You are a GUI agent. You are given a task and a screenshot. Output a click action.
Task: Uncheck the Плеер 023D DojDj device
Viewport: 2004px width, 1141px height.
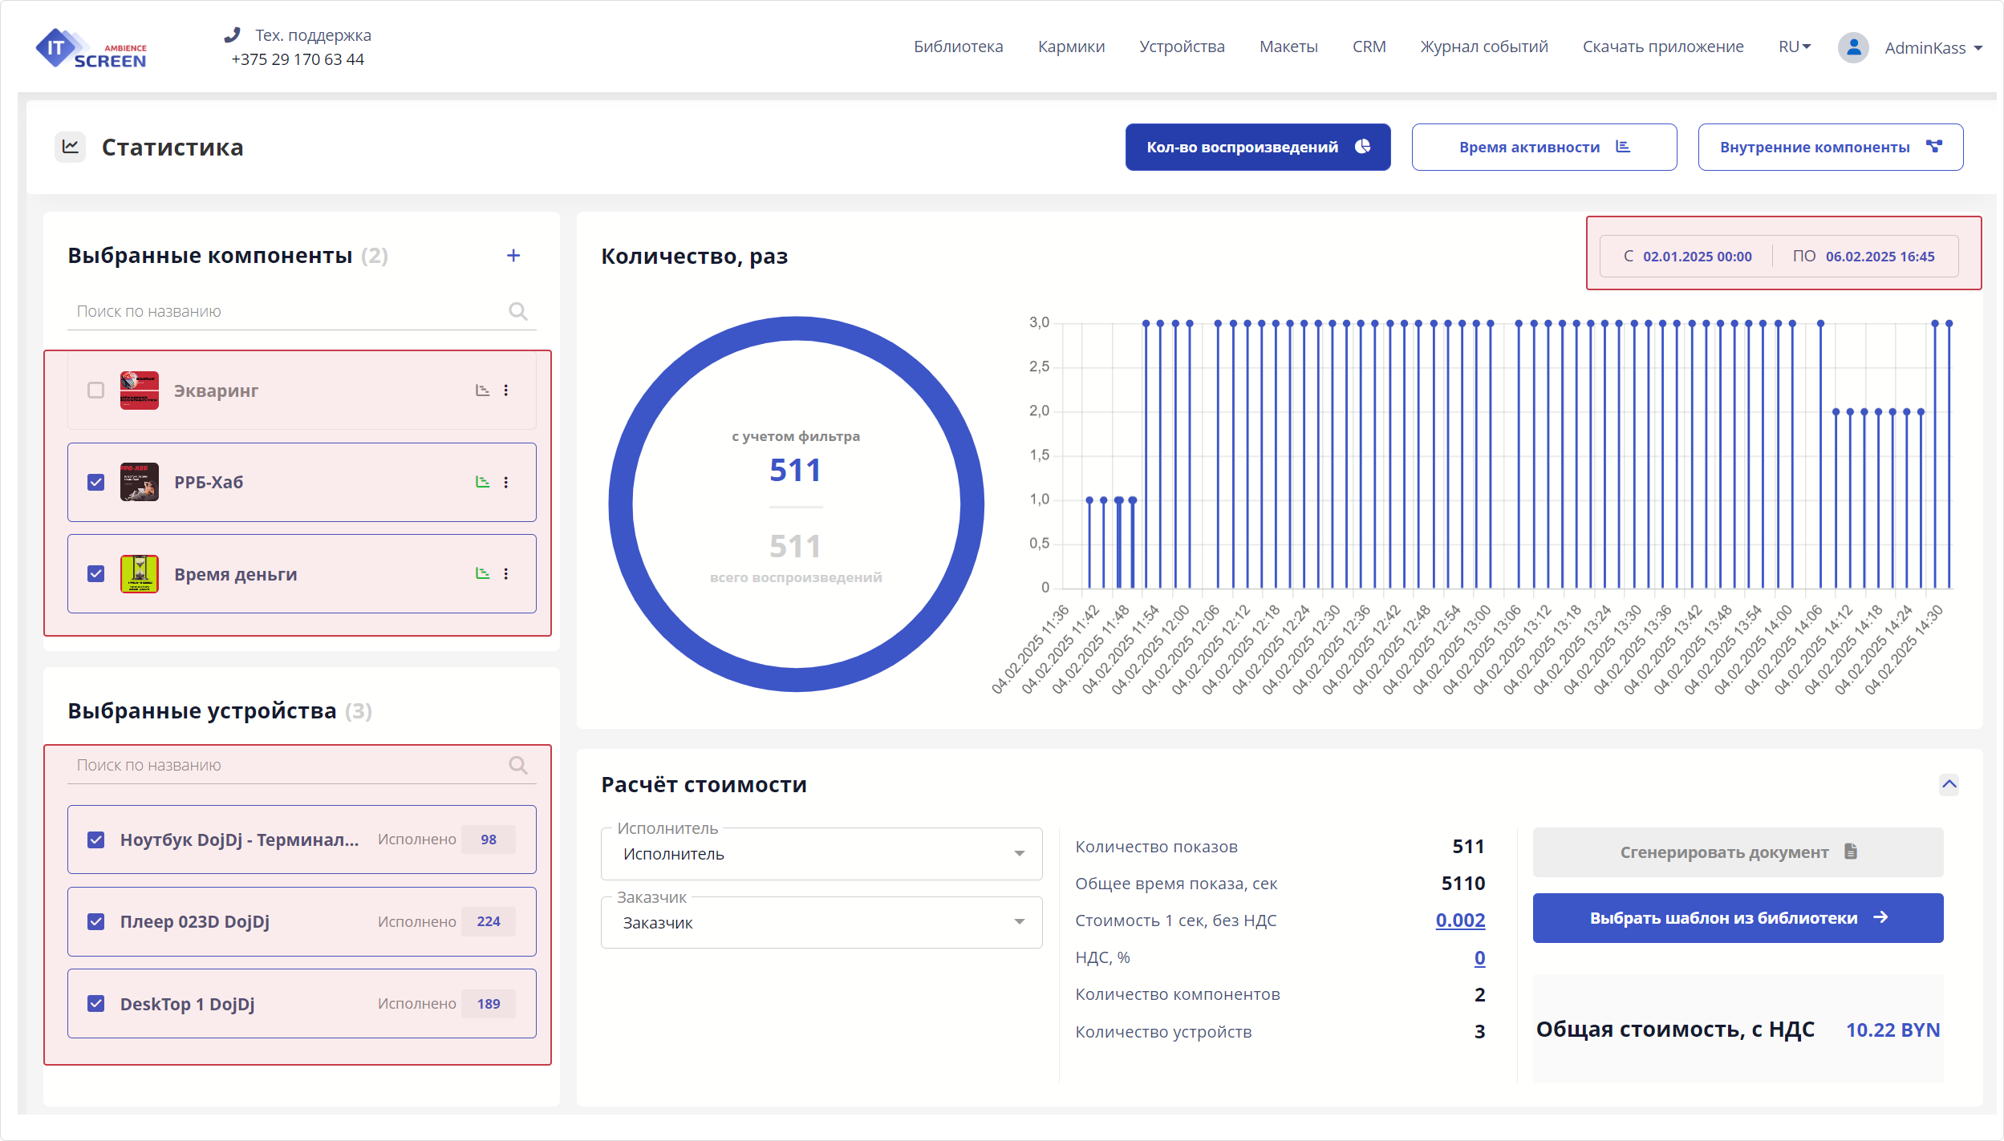pyautogui.click(x=96, y=922)
